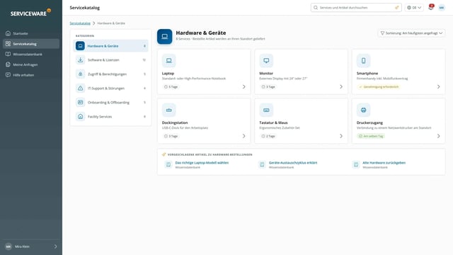Expand the Mira Klein user menu chevron

[55, 246]
